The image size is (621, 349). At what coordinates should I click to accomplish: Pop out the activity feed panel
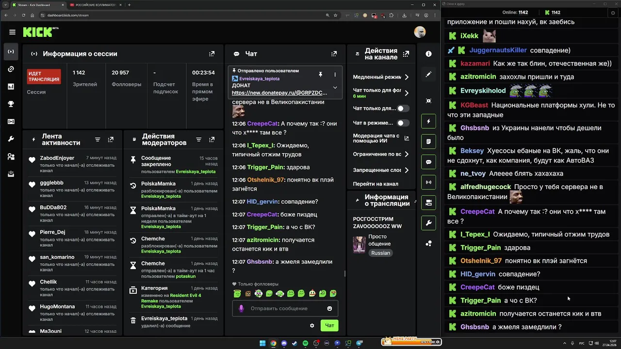pyautogui.click(x=111, y=140)
